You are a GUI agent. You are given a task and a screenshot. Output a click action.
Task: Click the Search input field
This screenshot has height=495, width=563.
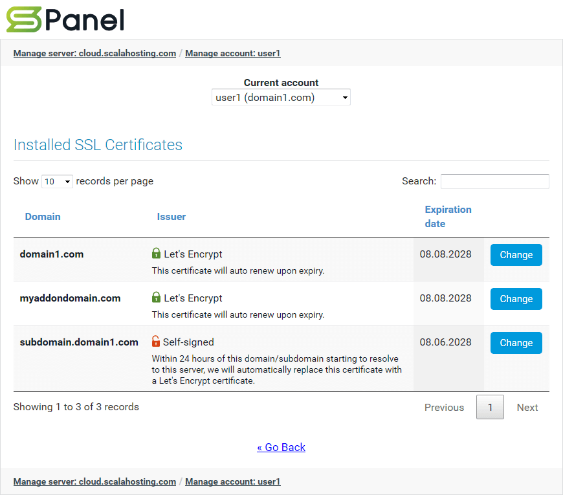pyautogui.click(x=494, y=181)
